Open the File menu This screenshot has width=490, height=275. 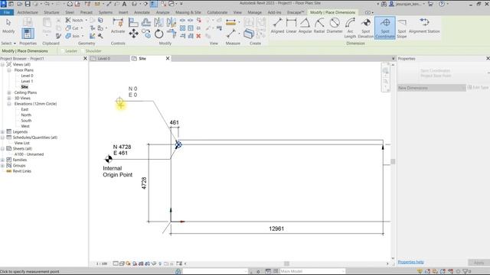[7, 12]
